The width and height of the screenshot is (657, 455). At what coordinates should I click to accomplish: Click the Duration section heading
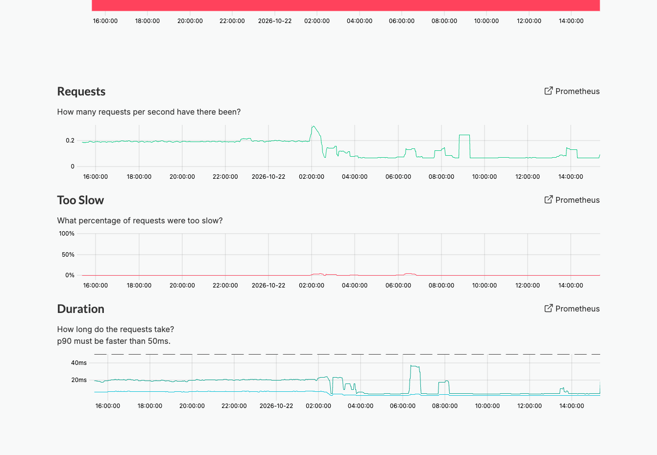pyautogui.click(x=81, y=309)
